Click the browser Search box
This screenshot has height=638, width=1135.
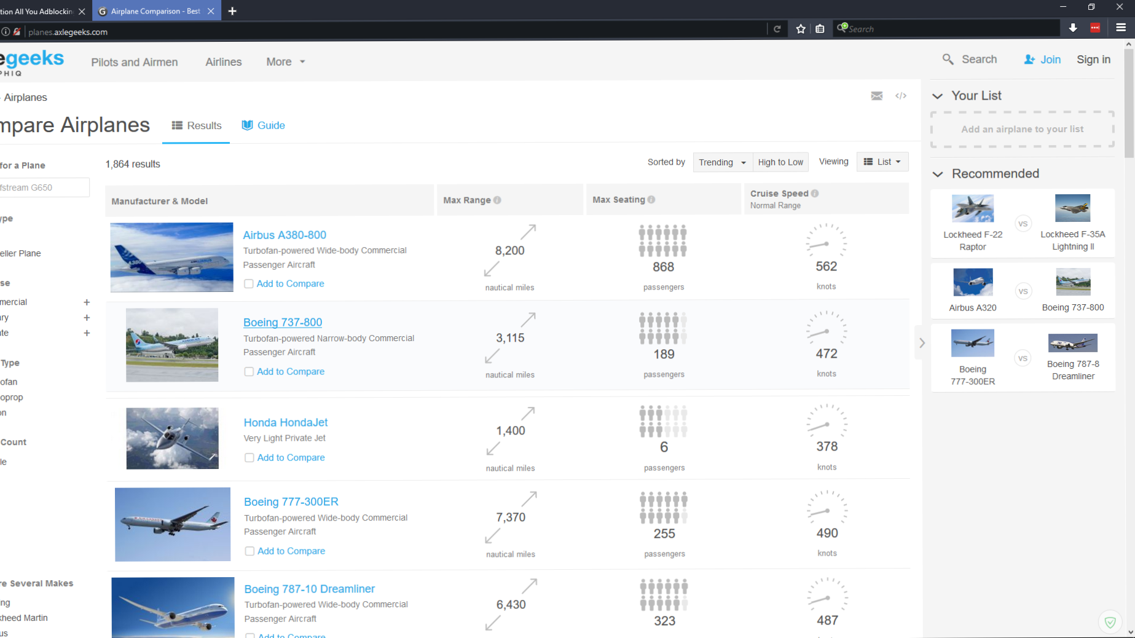pyautogui.click(x=946, y=29)
